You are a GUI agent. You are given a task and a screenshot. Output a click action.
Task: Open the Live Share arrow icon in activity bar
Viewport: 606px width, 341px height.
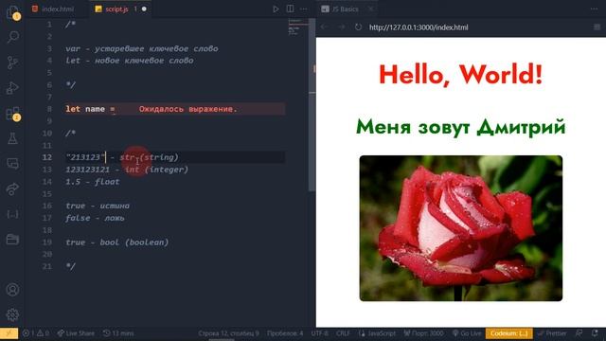click(x=12, y=189)
